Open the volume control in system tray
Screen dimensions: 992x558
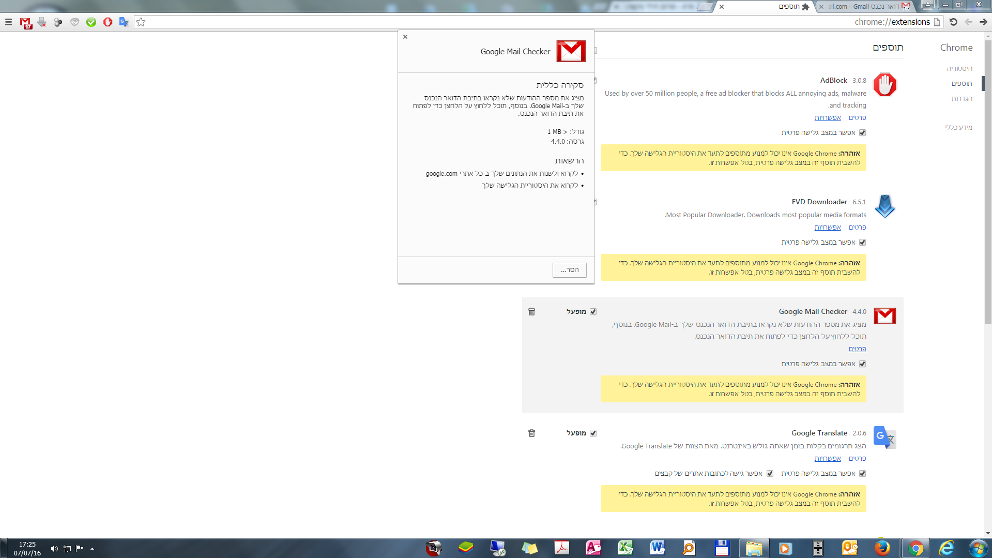coord(54,549)
